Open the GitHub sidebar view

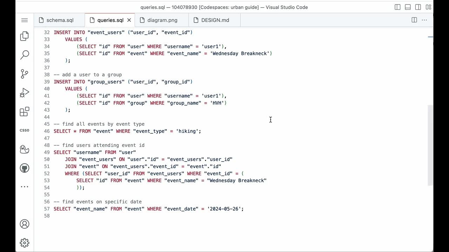(25, 168)
